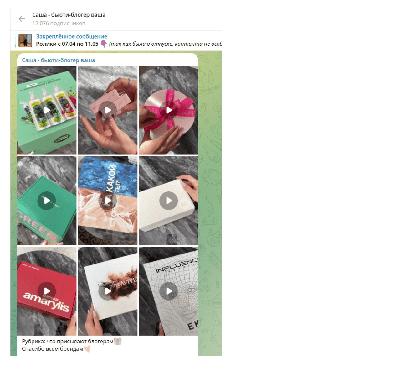Open channel info via the title Саша - бьюти-блогер ваша
395x366 pixels.
coord(69,15)
